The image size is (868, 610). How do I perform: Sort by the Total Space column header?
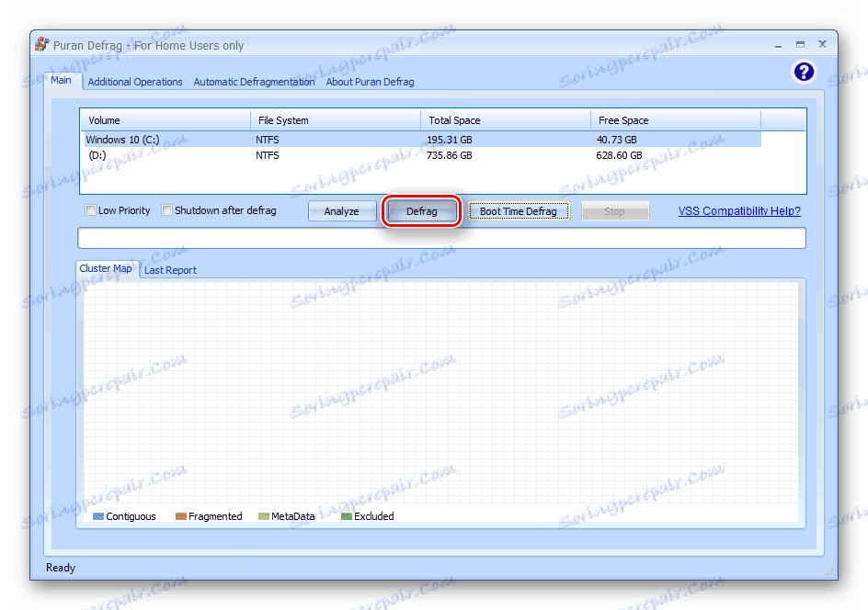[506, 120]
